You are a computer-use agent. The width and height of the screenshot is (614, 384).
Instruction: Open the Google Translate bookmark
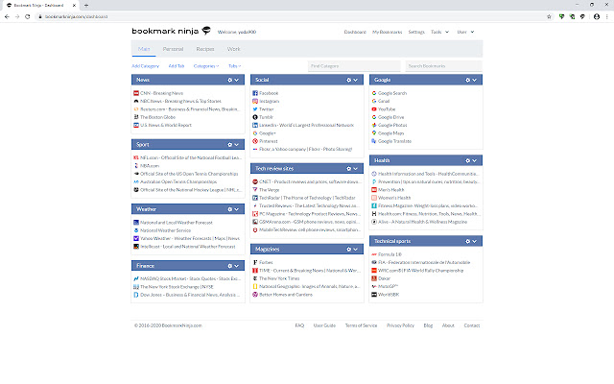[394, 141]
